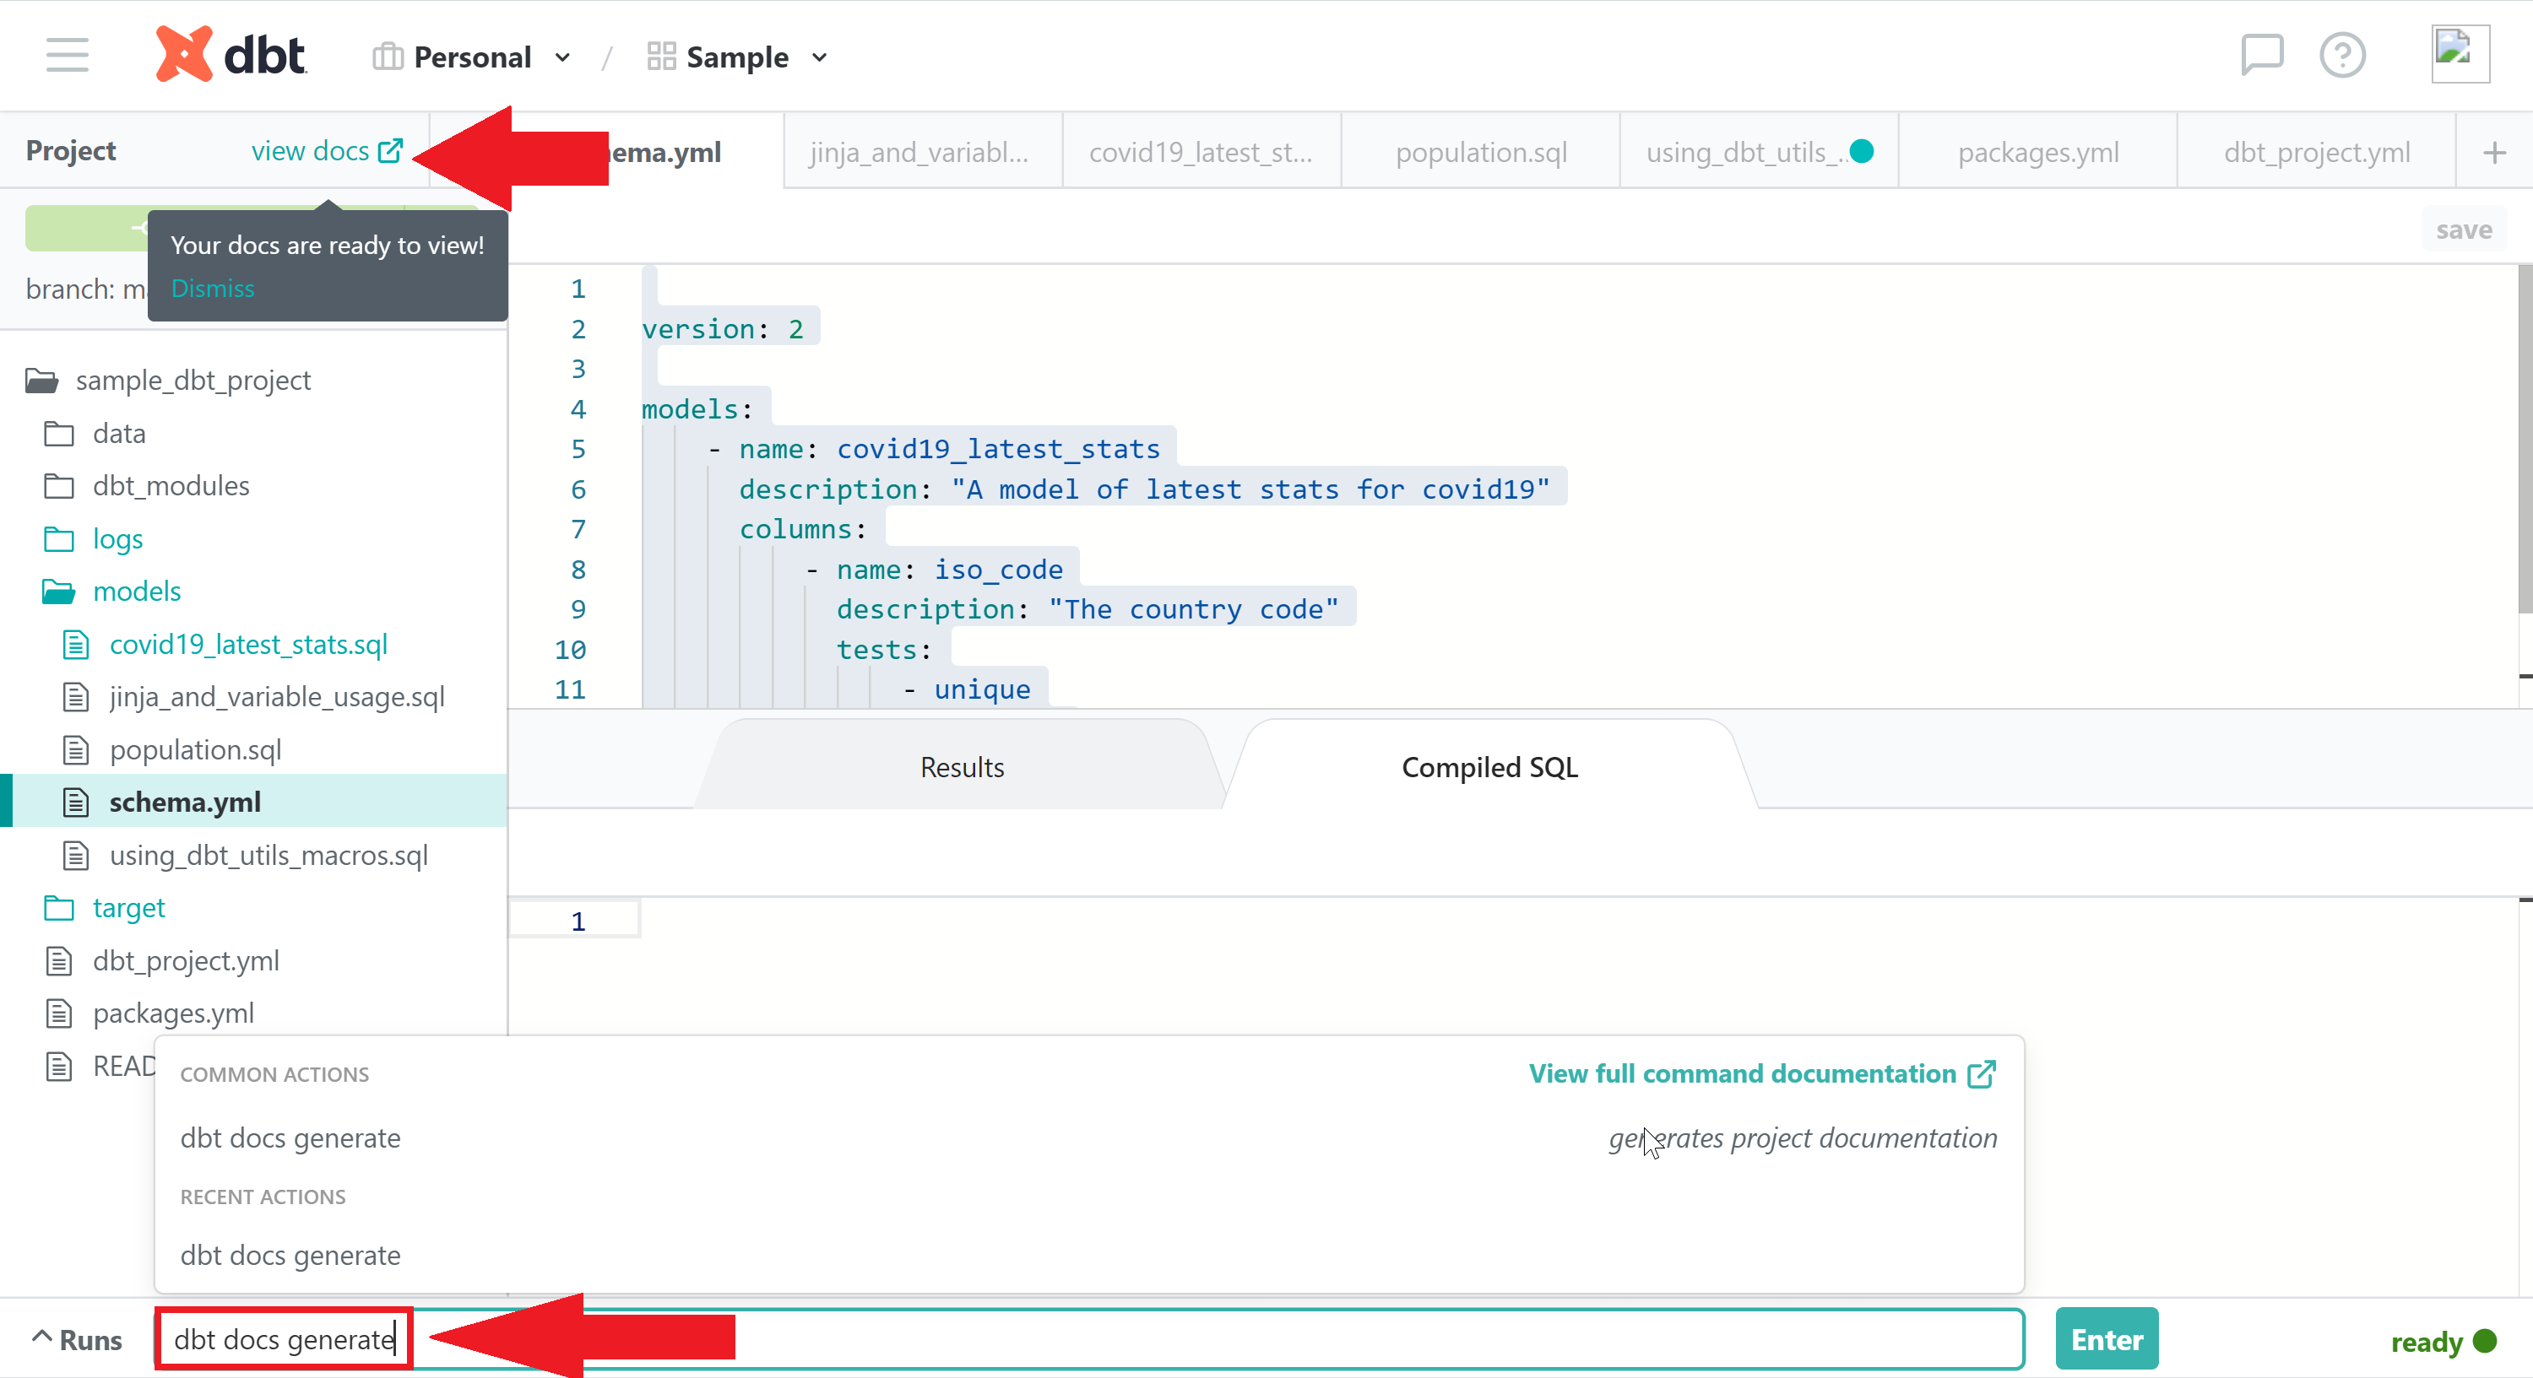This screenshot has height=1378, width=2533.
Task: Collapse the models folder
Action: point(136,592)
